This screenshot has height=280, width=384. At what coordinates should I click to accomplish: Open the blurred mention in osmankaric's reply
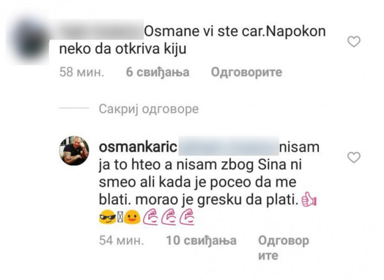pos(229,146)
